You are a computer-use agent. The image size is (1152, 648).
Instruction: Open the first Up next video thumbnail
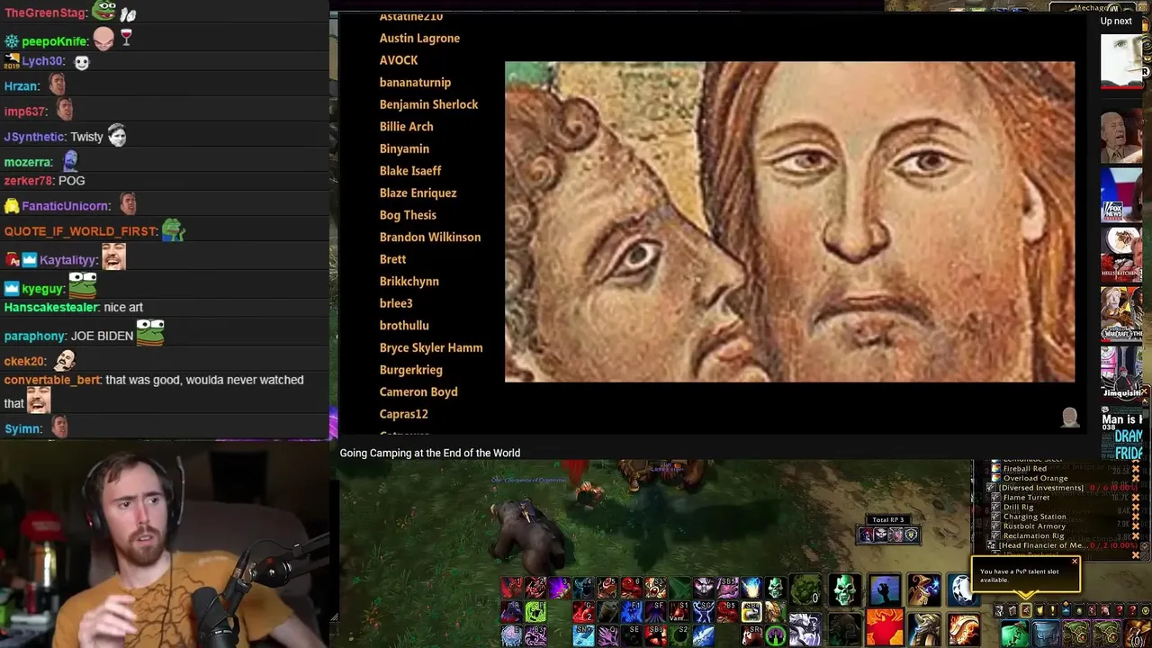point(1121,61)
